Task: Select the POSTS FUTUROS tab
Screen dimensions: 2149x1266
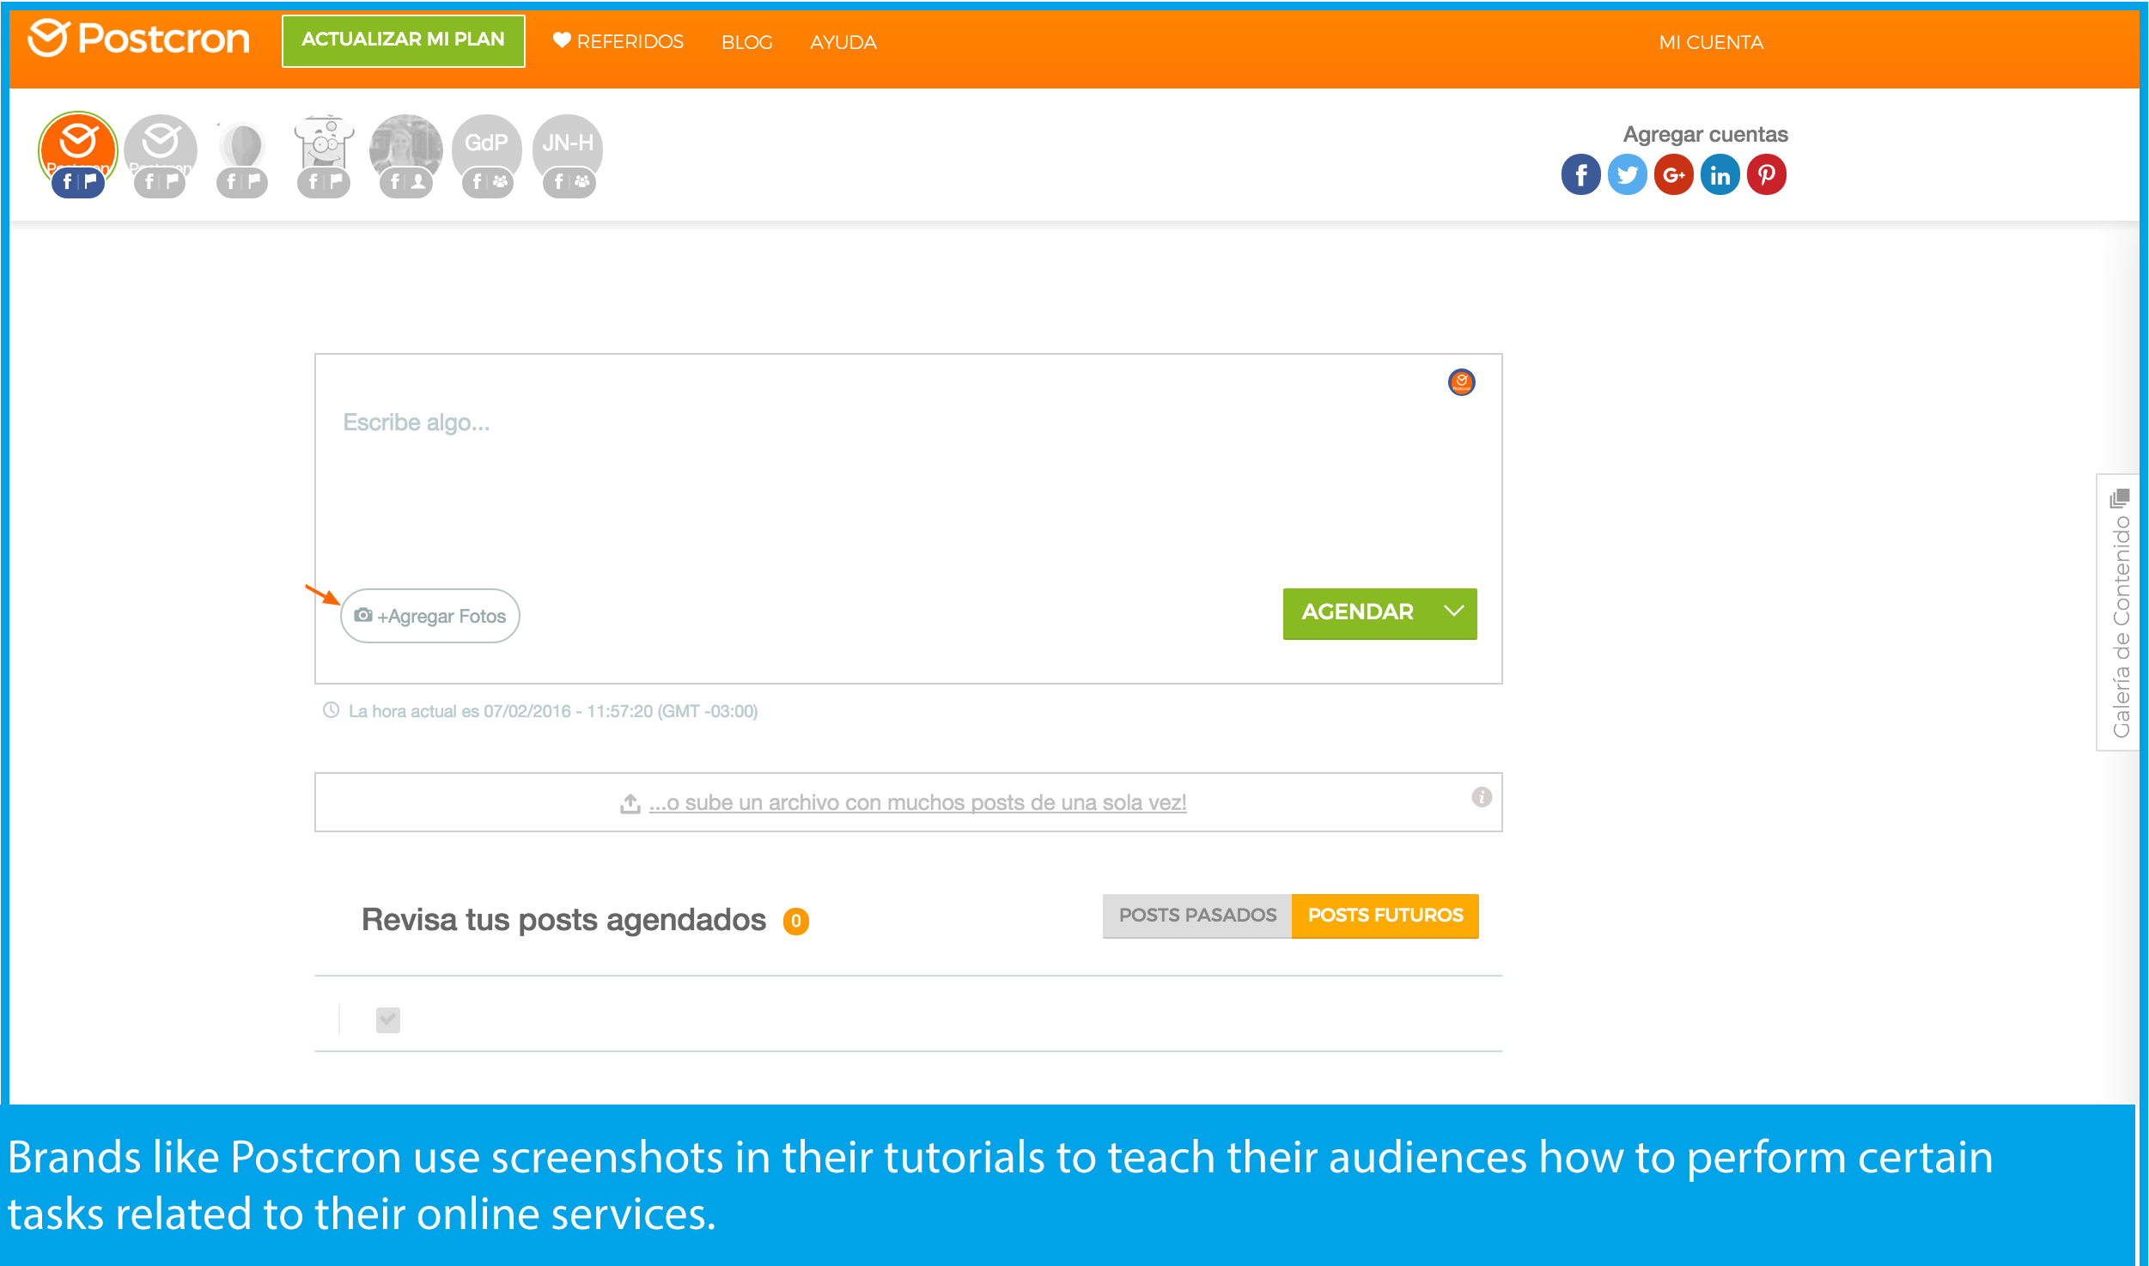Action: 1385,916
